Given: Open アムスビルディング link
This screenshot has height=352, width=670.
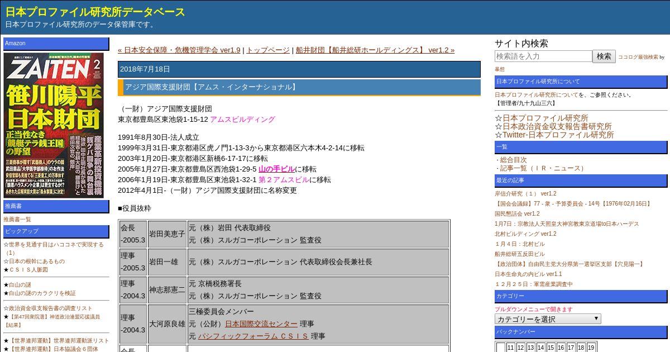Looking at the screenshot, I should (x=242, y=120).
